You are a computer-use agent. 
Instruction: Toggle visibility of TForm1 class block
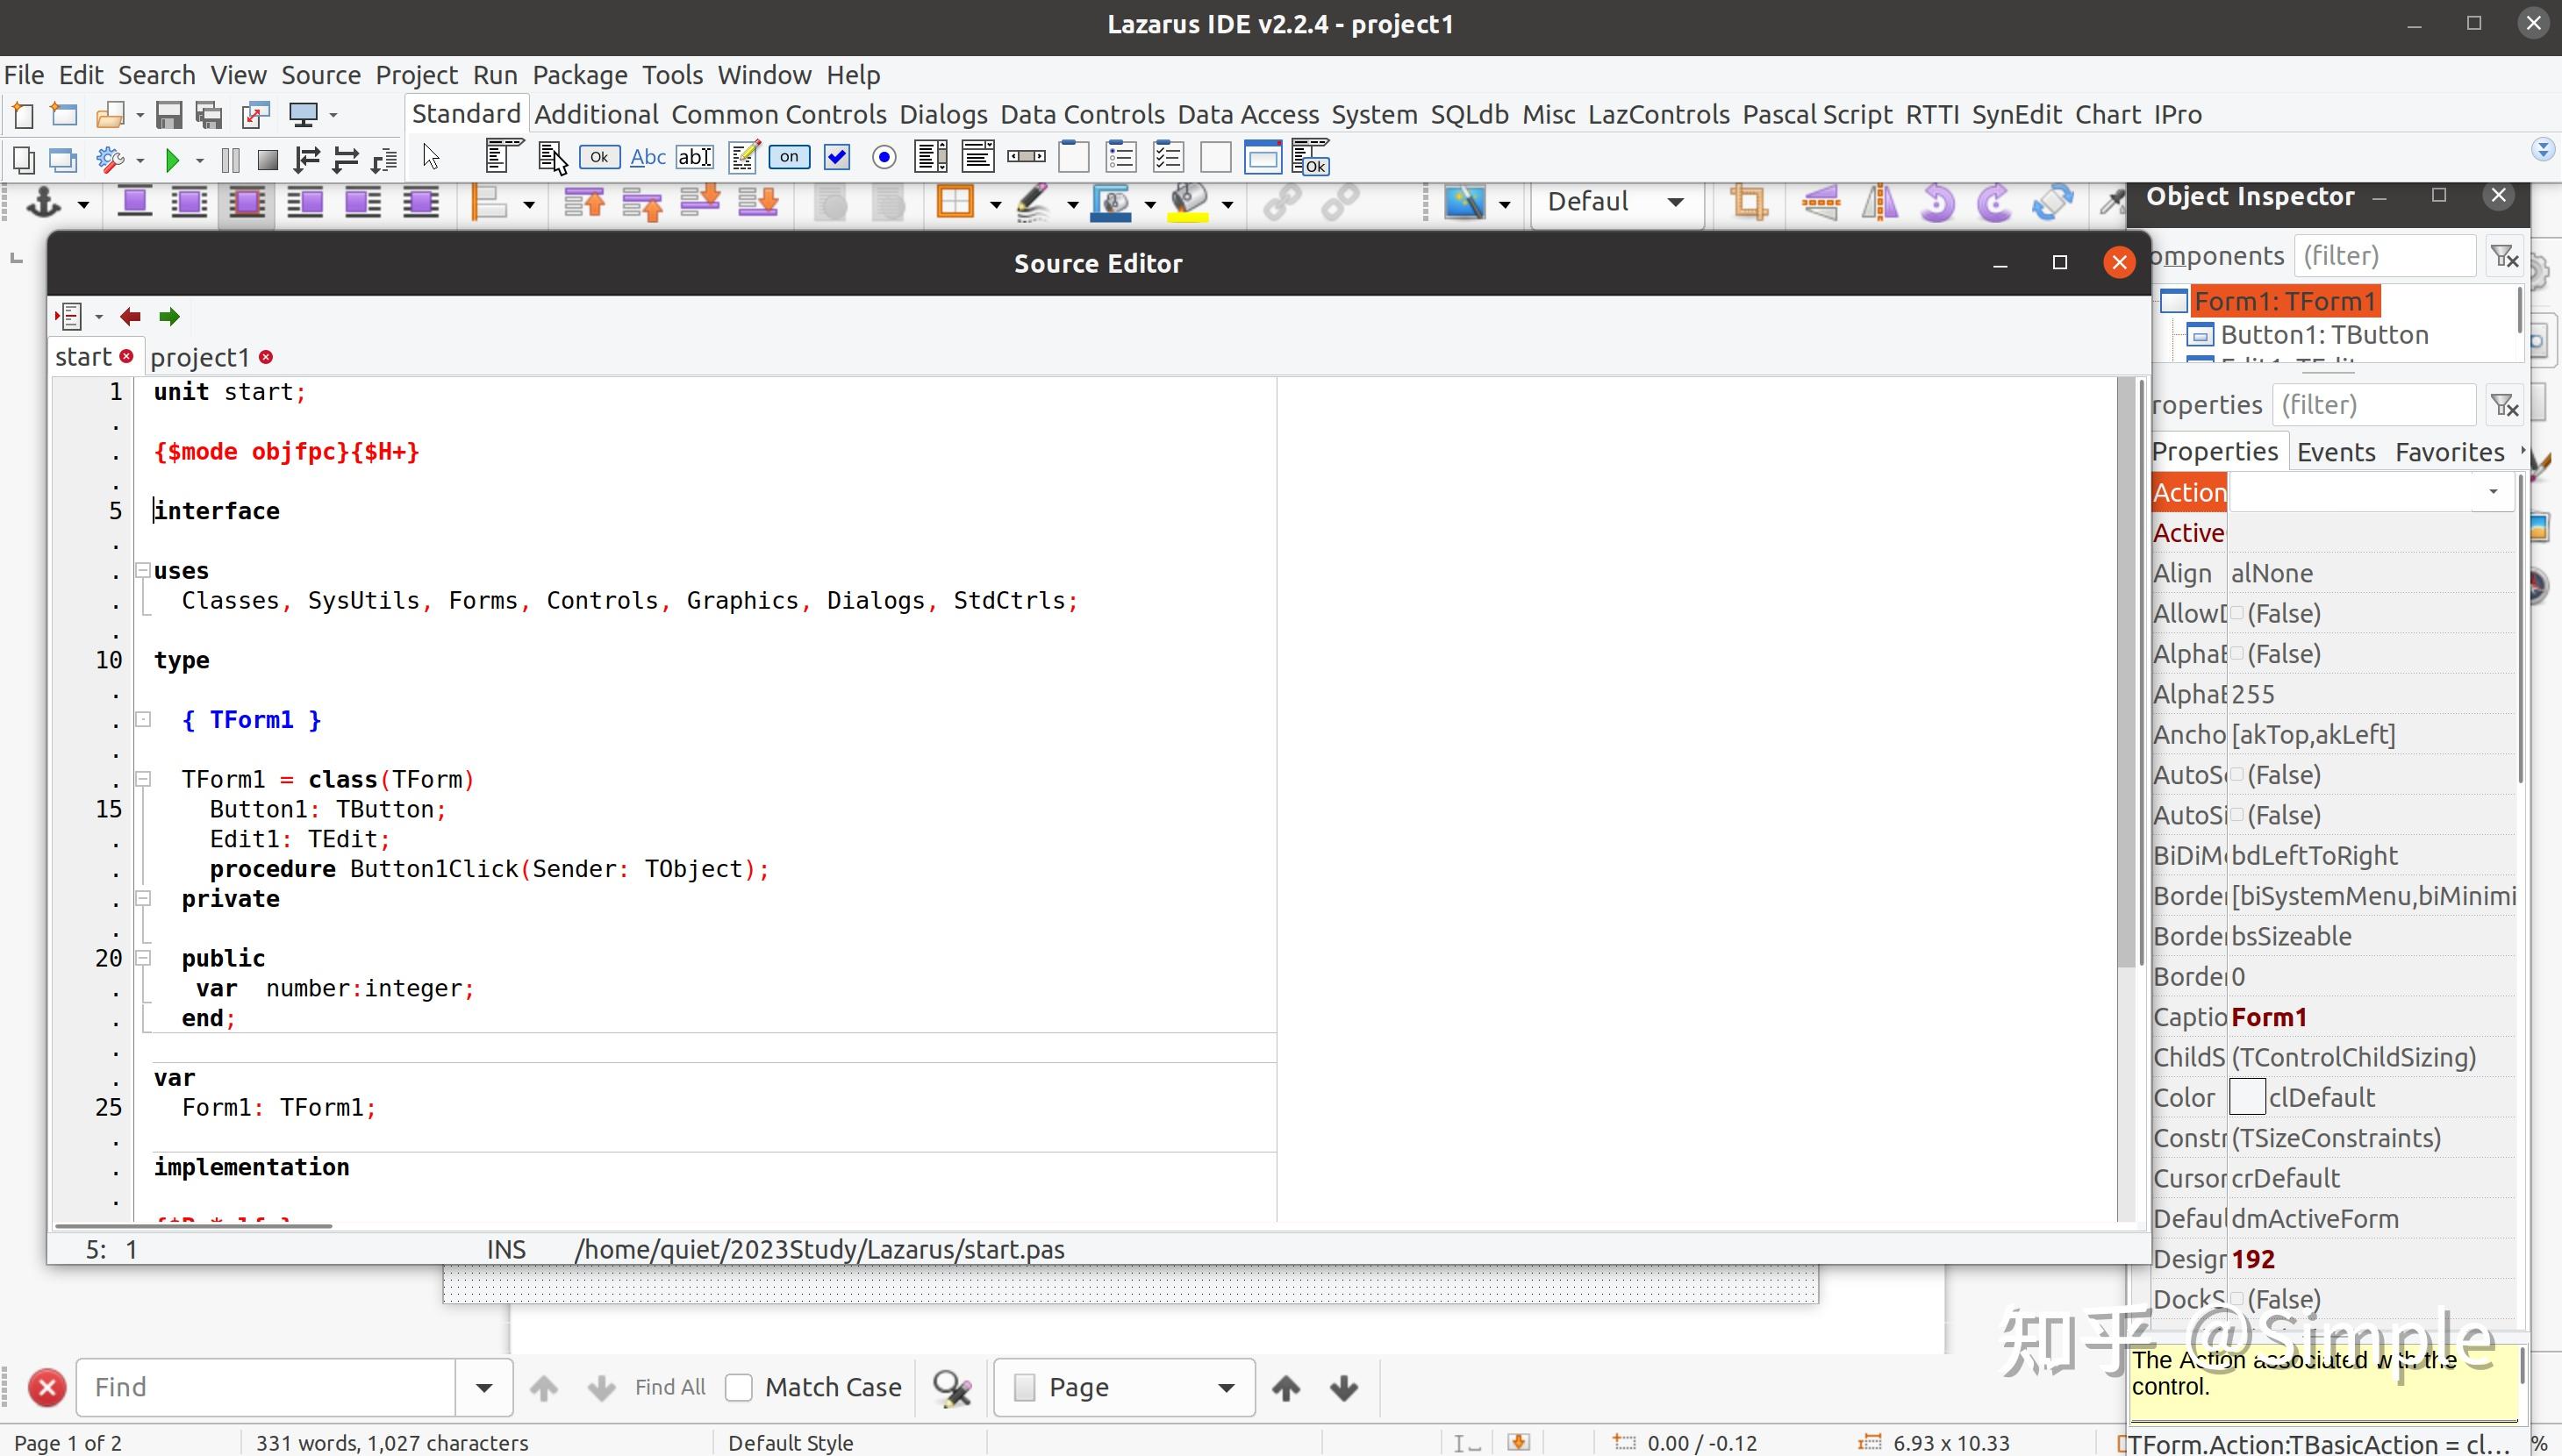pos(144,779)
